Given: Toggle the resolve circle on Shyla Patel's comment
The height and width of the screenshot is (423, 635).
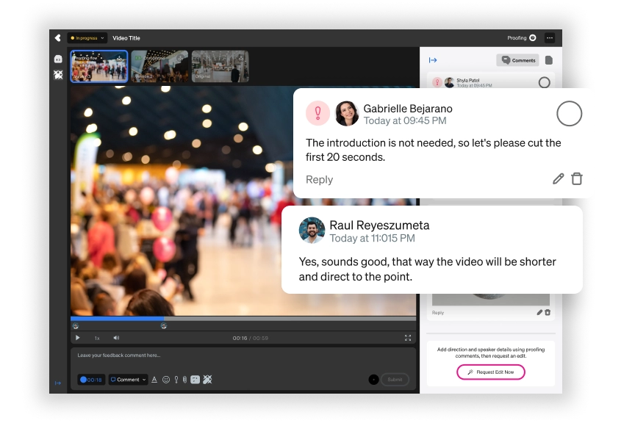Looking at the screenshot, I should point(544,82).
